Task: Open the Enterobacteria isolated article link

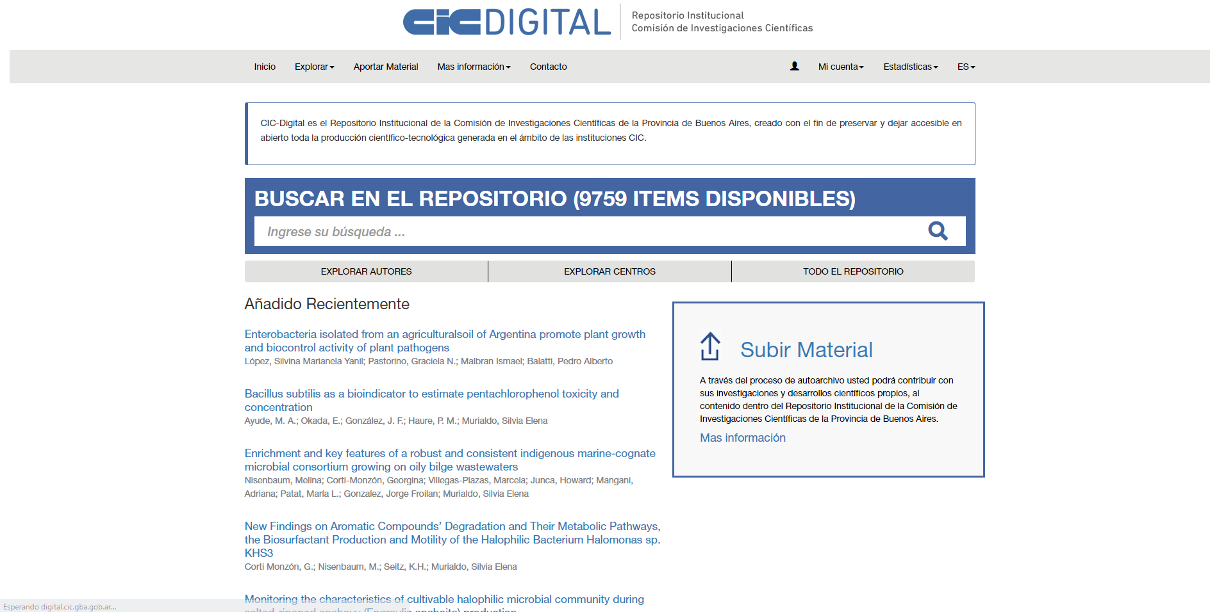Action: tap(445, 341)
